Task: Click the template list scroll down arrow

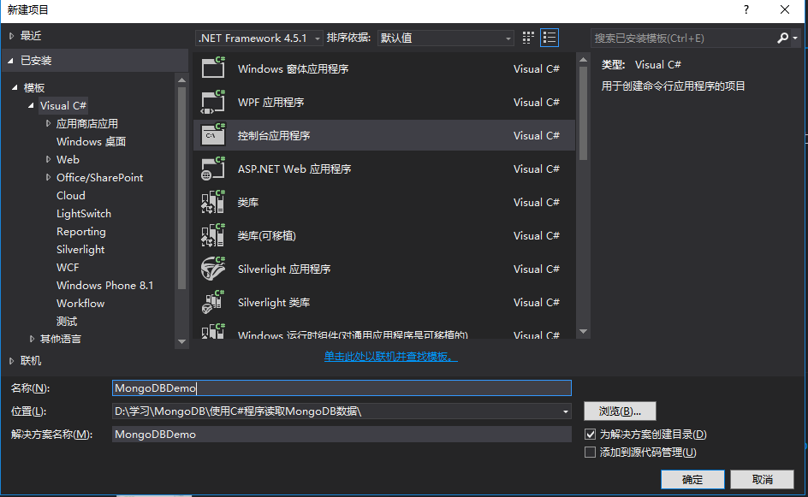Action: click(584, 332)
